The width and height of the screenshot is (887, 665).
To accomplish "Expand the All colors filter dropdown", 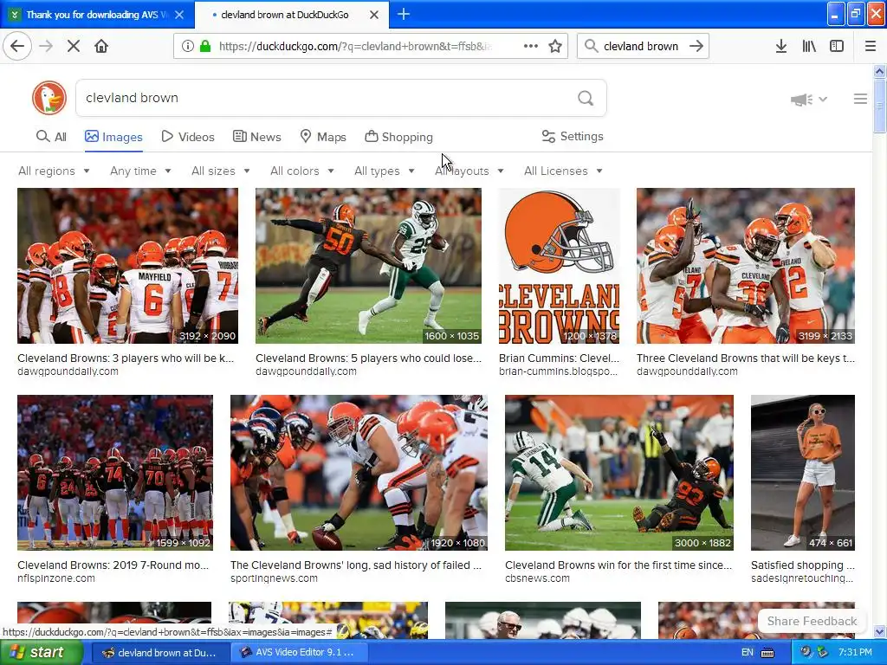I will (302, 171).
